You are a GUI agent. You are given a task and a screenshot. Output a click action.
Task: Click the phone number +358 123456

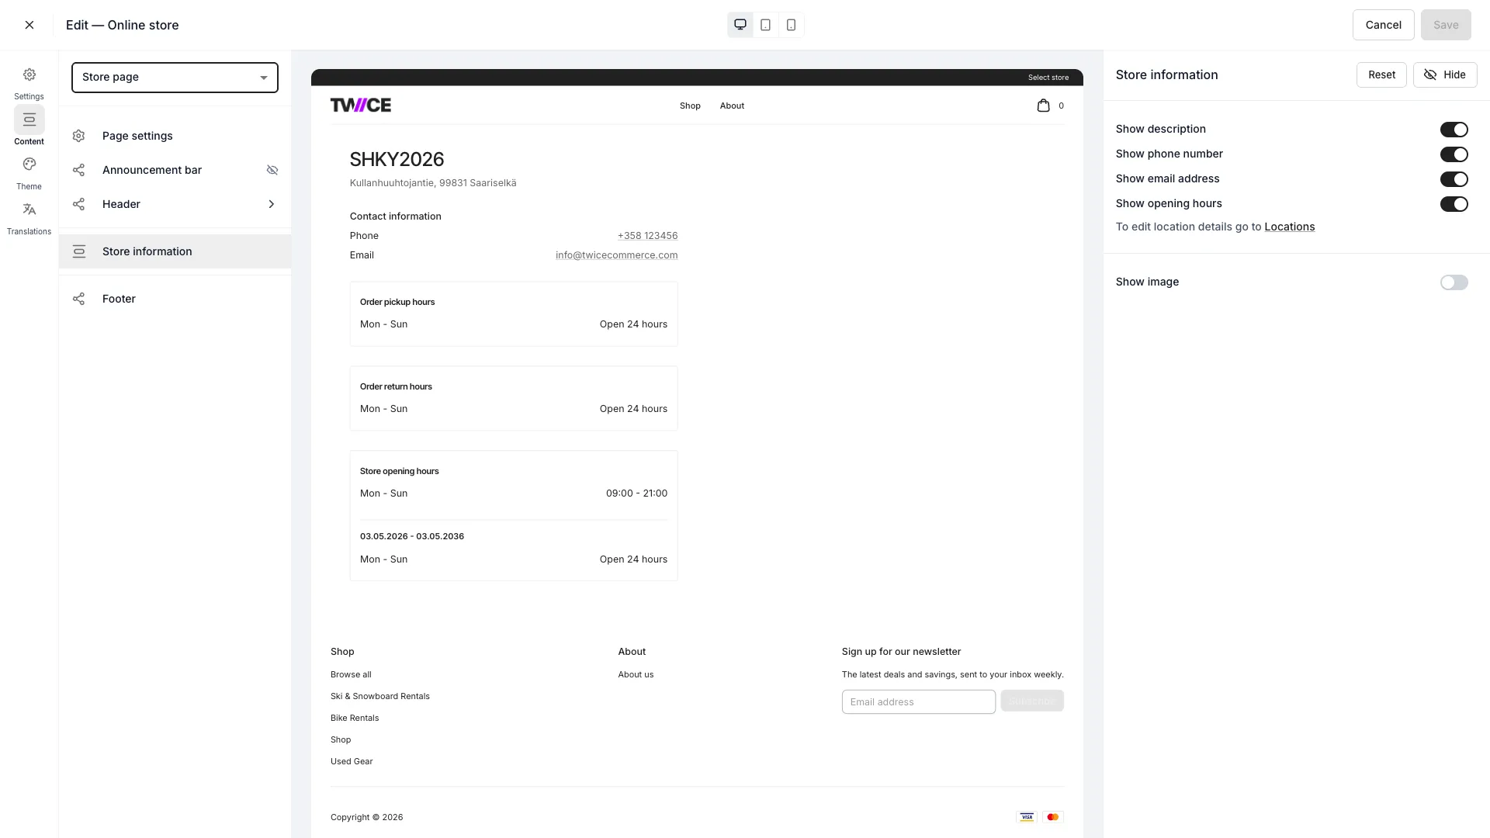647,236
